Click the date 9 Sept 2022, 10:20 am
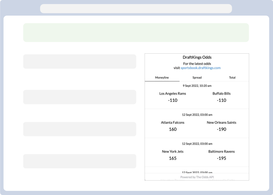 click(197, 86)
